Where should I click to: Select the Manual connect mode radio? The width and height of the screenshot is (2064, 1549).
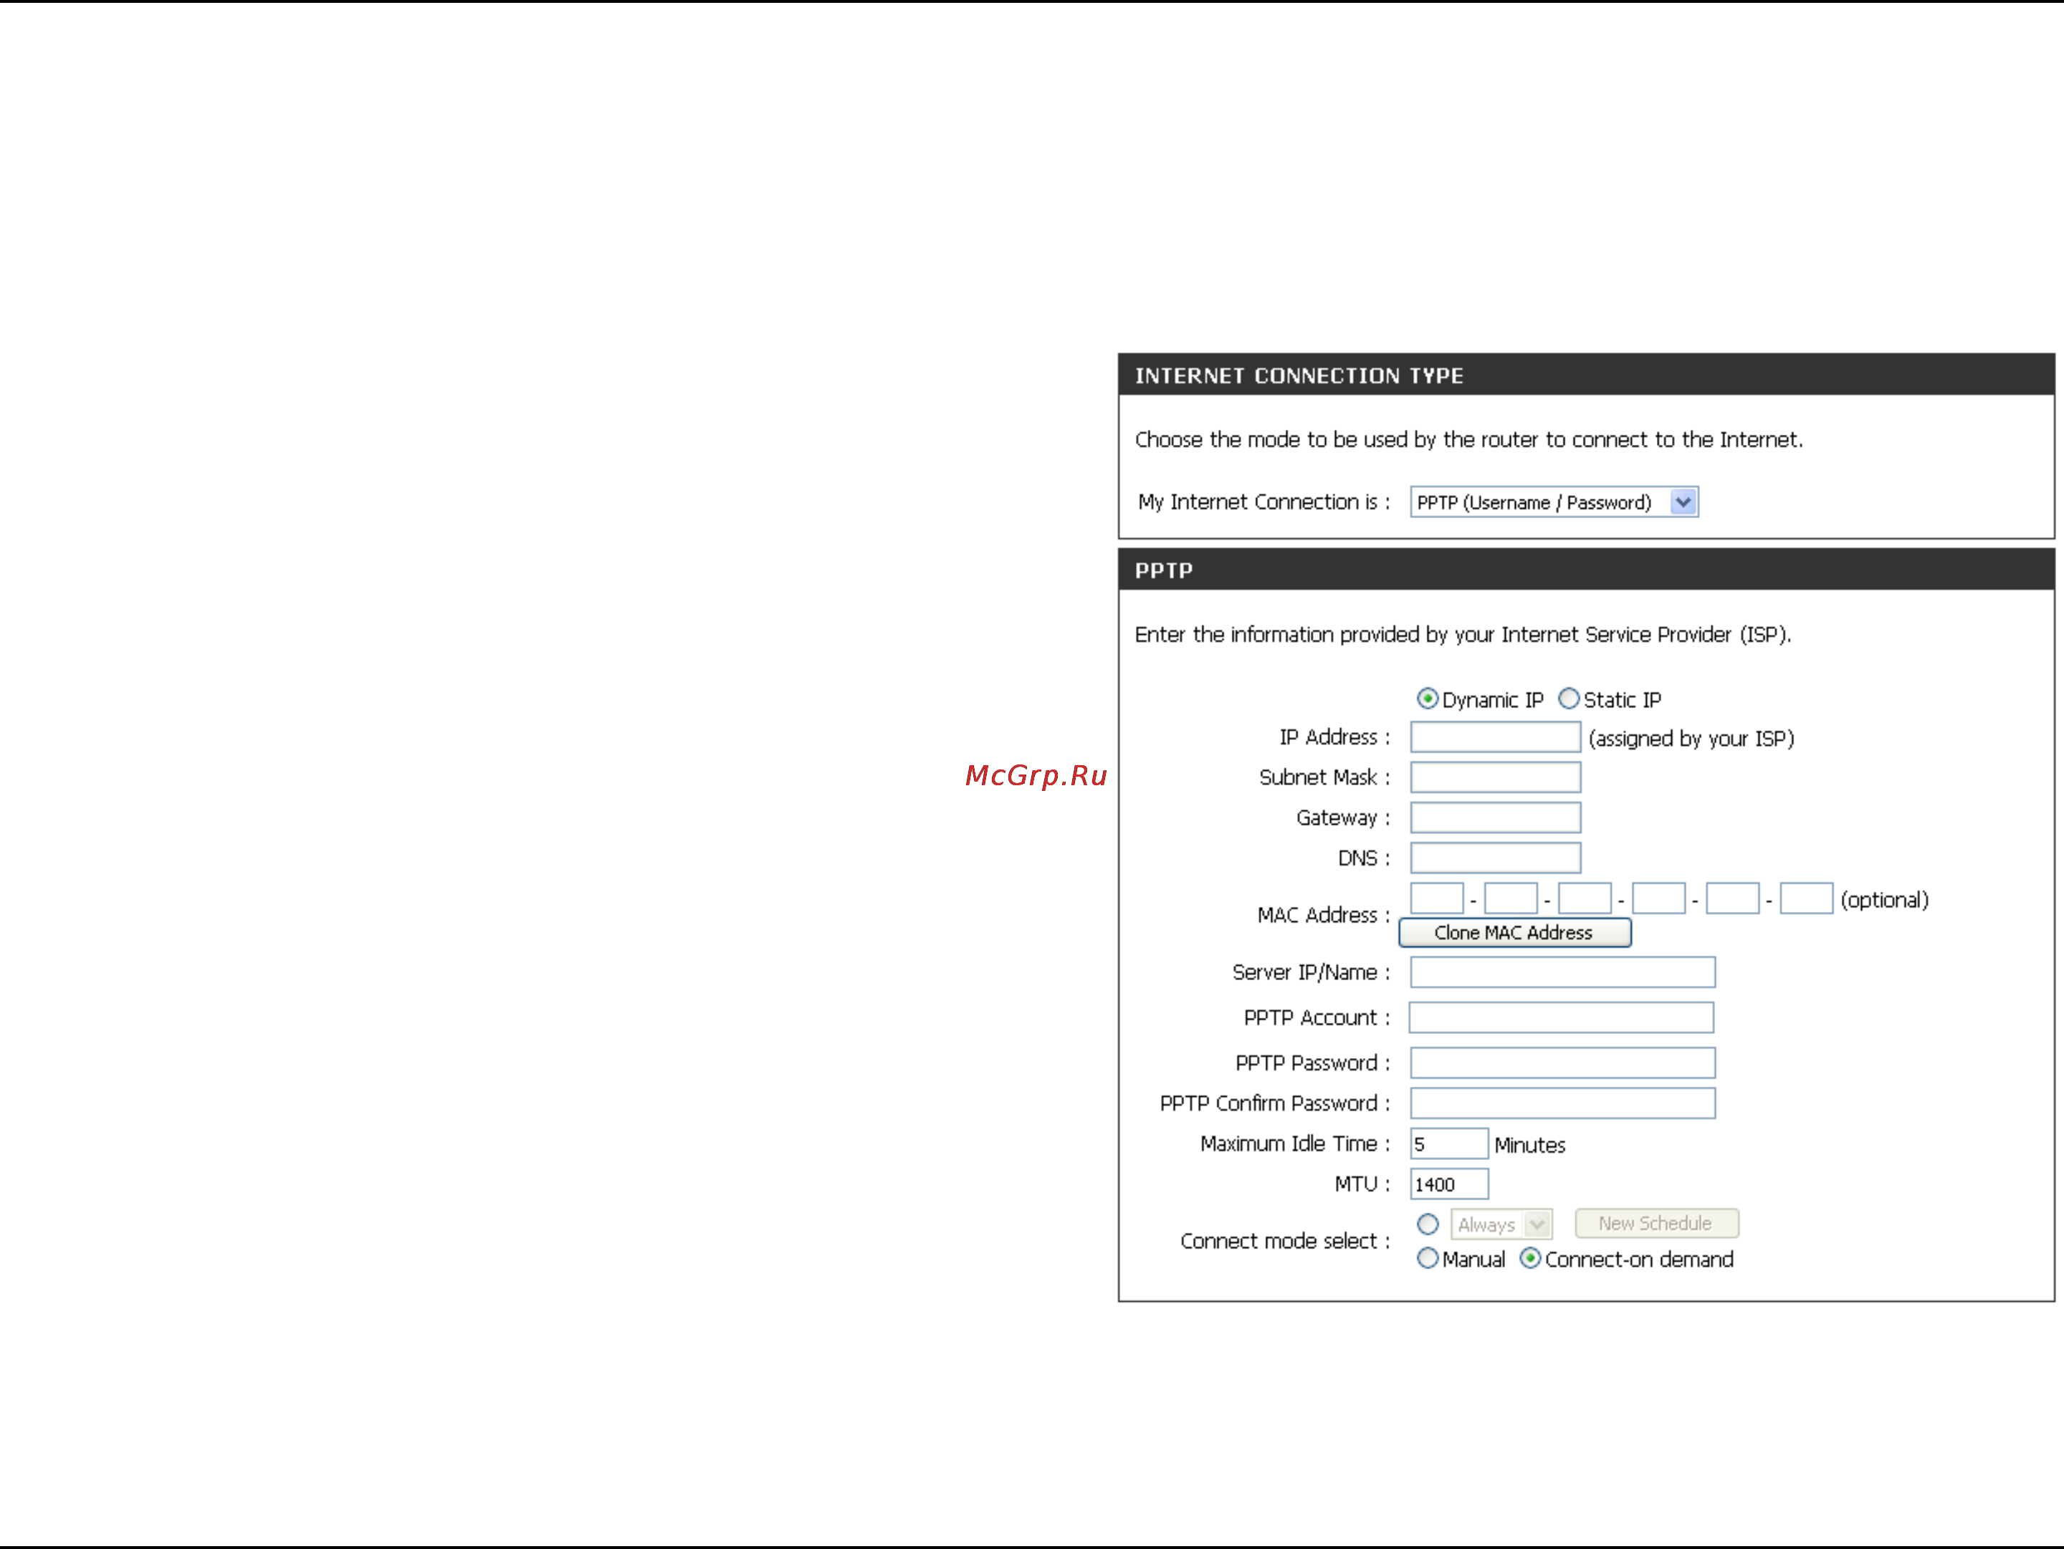click(x=1427, y=1258)
